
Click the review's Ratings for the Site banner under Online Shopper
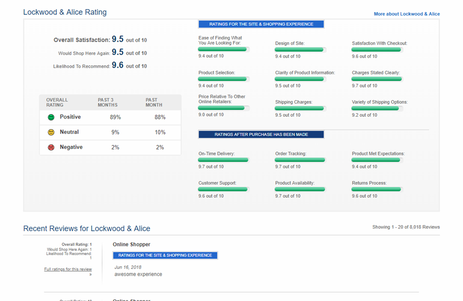click(165, 255)
